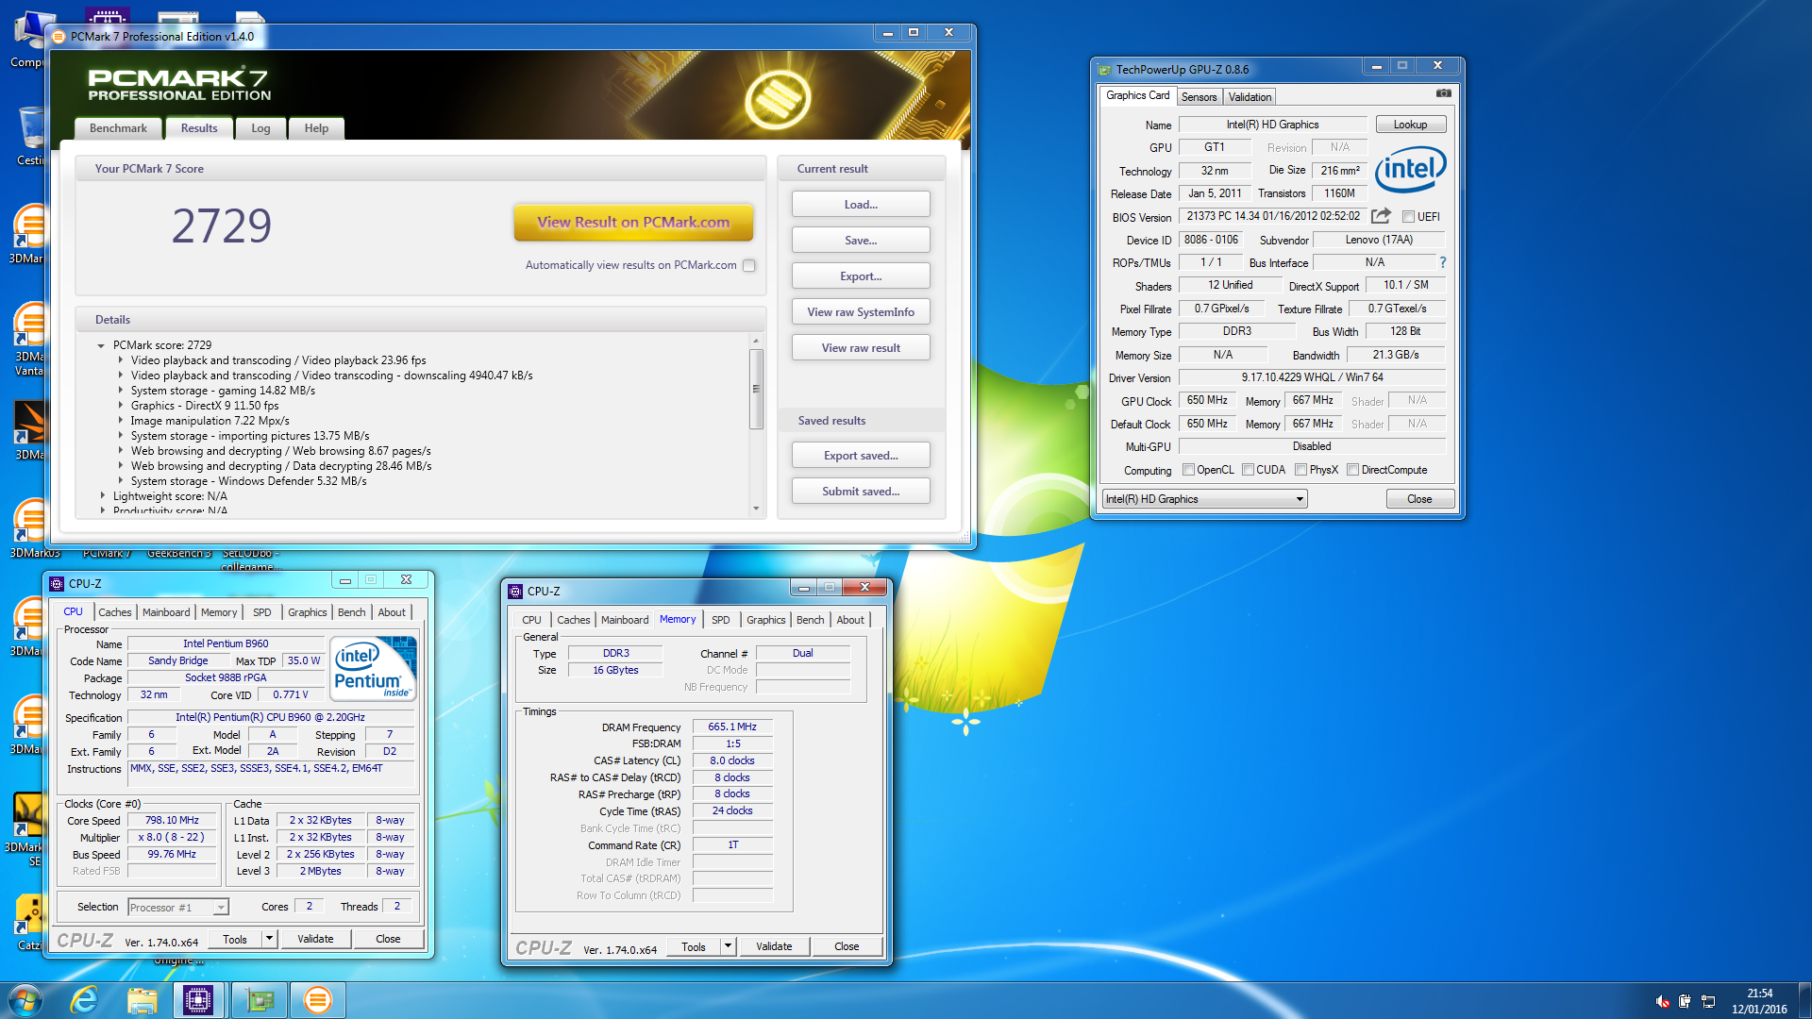Click the Load... button in Current result
1812x1019 pixels.
[861, 204]
